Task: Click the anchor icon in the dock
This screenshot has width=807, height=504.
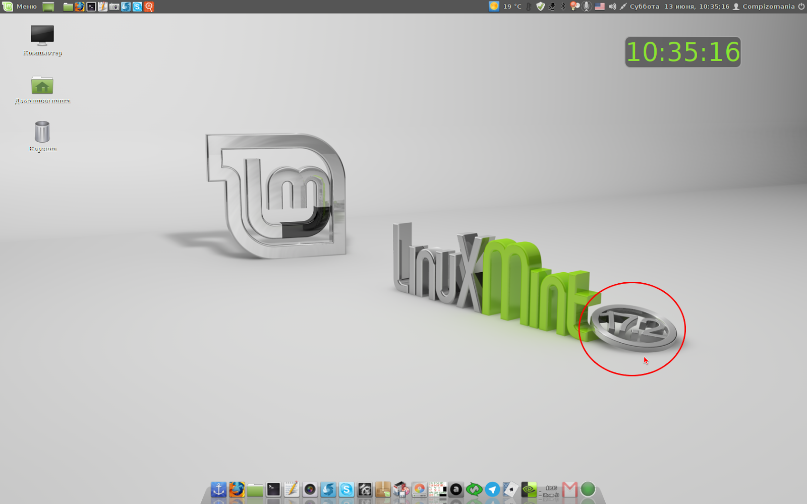Action: pos(218,489)
